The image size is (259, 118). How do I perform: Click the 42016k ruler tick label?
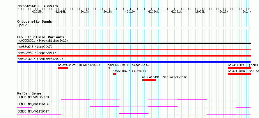tap(61, 12)
